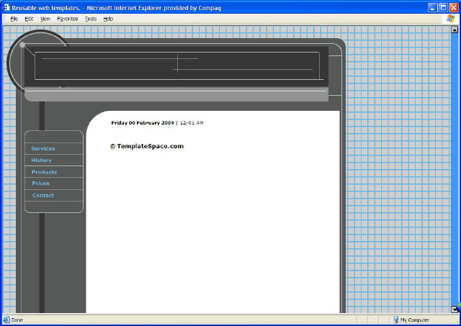The image size is (461, 326).
Task: Click the Internet Explorer page icon in title bar
Action: tap(6, 7)
